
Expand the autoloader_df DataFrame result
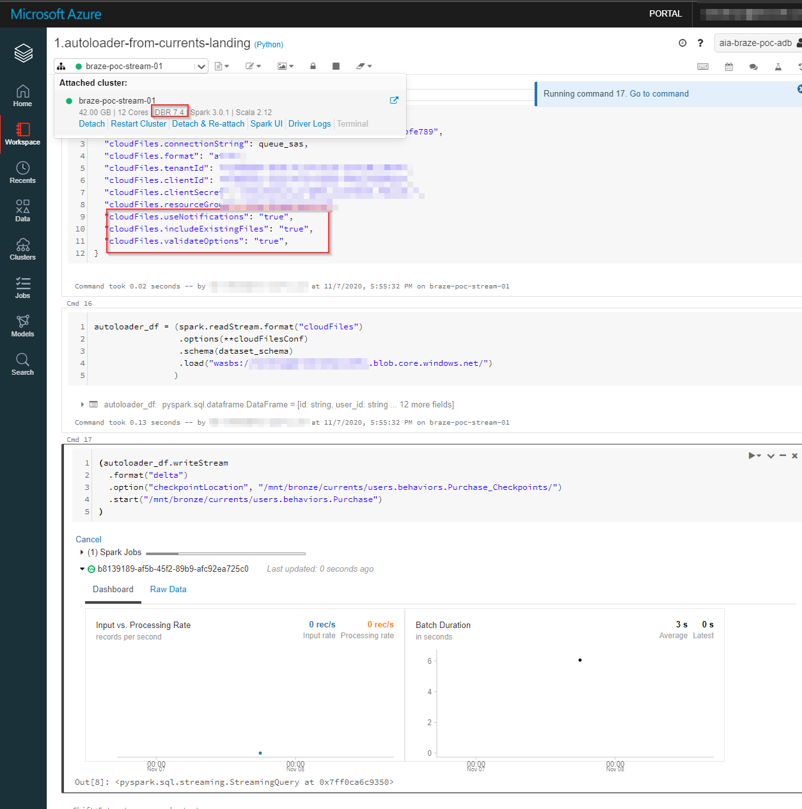coord(83,404)
